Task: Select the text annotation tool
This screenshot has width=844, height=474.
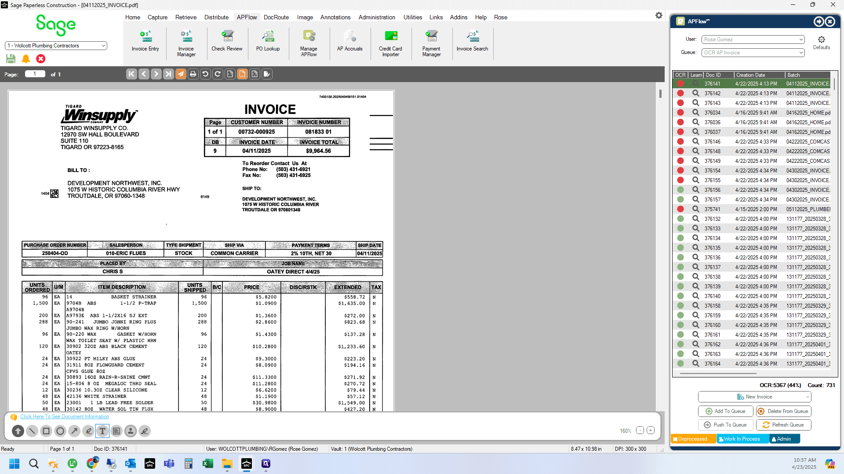Action: [x=102, y=431]
